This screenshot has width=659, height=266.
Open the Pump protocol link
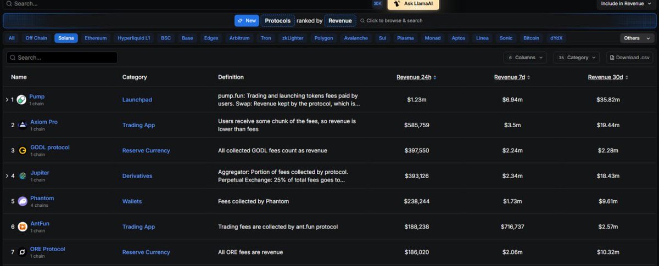(x=37, y=97)
